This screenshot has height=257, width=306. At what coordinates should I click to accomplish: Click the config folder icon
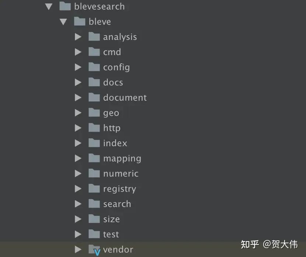pyautogui.click(x=94, y=67)
